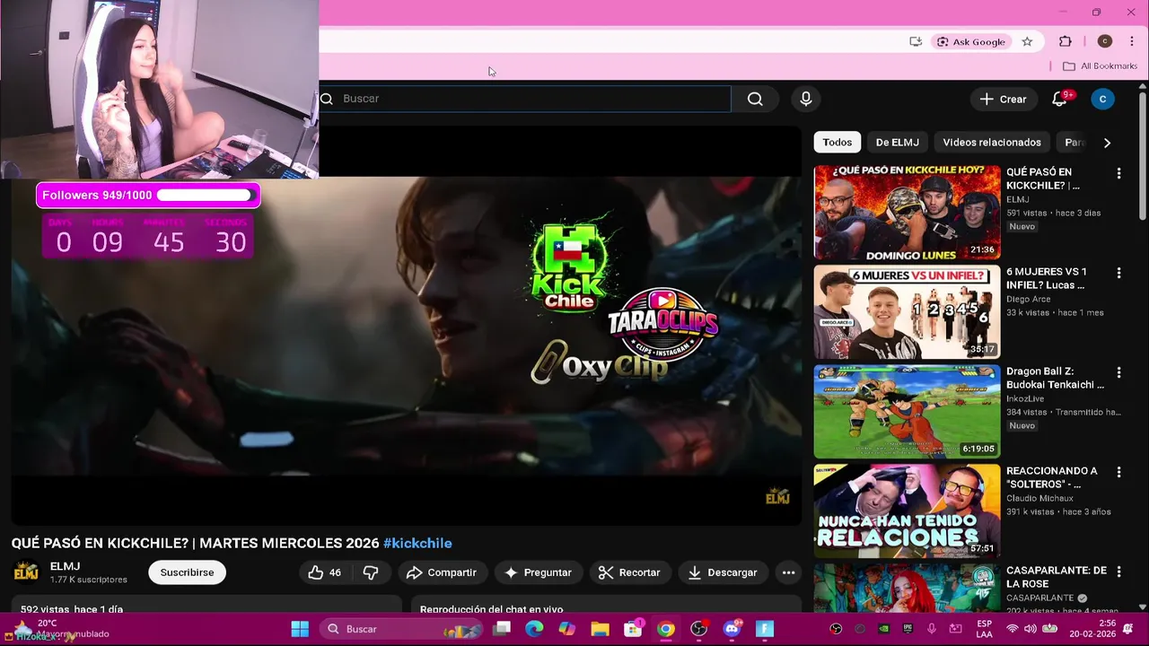Open YouTube account avatar menu

[1102, 99]
